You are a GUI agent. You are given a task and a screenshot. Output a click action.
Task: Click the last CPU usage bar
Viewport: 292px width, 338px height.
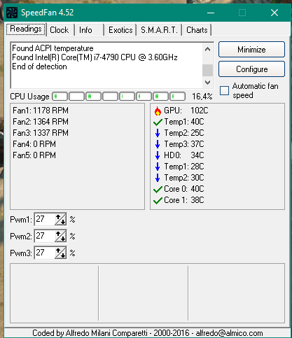[x=178, y=97]
